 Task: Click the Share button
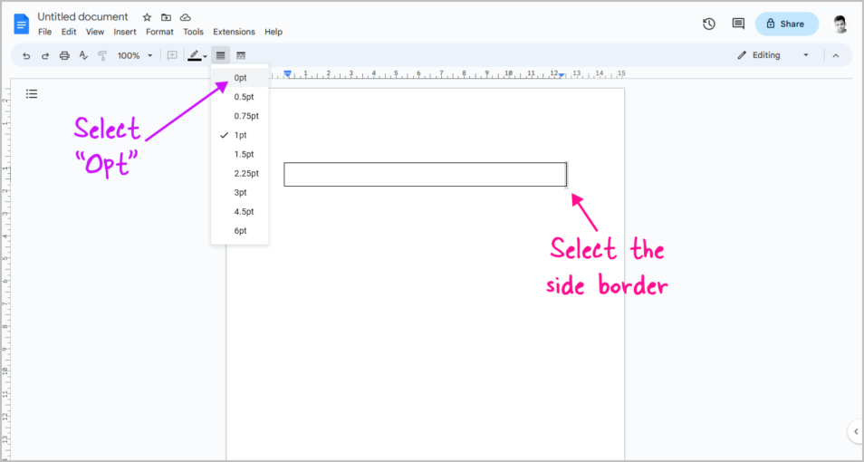click(x=786, y=24)
